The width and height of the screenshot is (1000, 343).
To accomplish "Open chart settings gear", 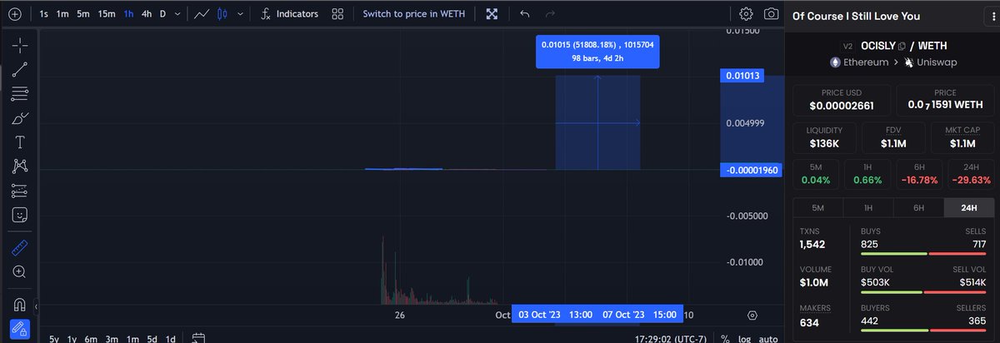I will coord(746,14).
